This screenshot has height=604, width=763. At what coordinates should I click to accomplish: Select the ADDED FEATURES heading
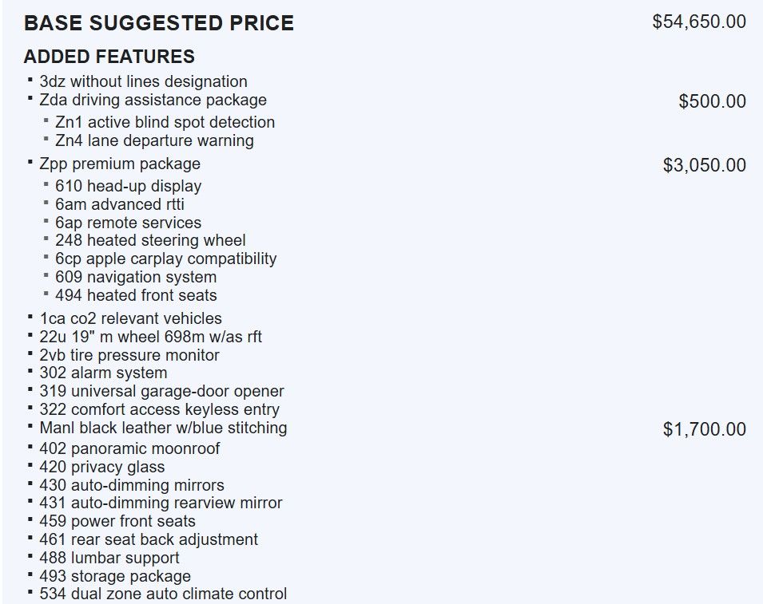pyautogui.click(x=109, y=57)
